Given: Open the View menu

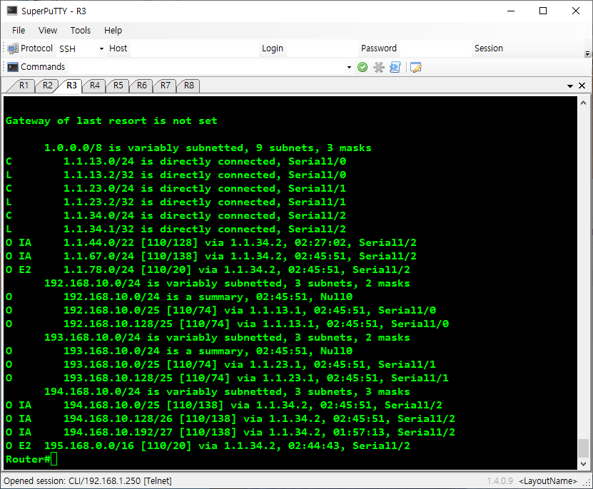Looking at the screenshot, I should point(48,31).
